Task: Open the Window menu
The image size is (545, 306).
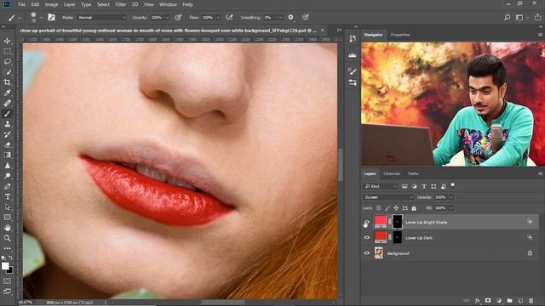Action: [168, 4]
